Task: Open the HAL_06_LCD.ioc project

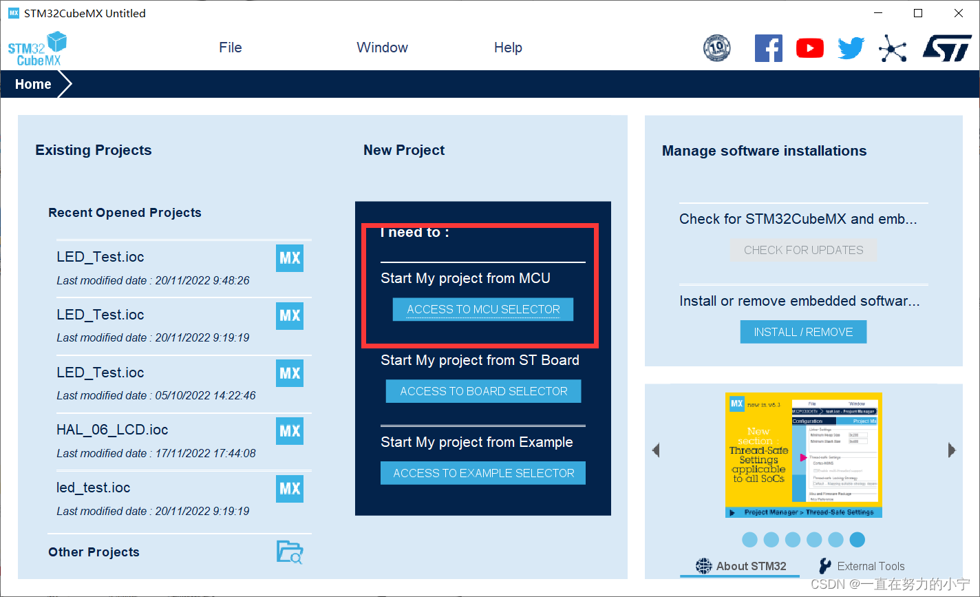Action: point(180,441)
